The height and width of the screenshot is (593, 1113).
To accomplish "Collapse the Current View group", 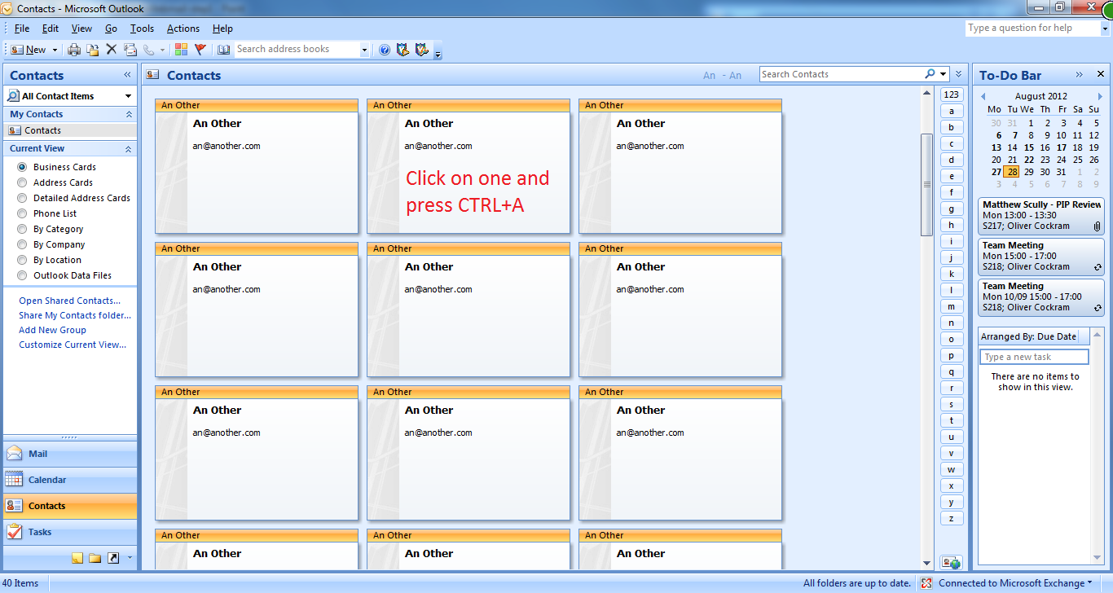I will tap(128, 149).
